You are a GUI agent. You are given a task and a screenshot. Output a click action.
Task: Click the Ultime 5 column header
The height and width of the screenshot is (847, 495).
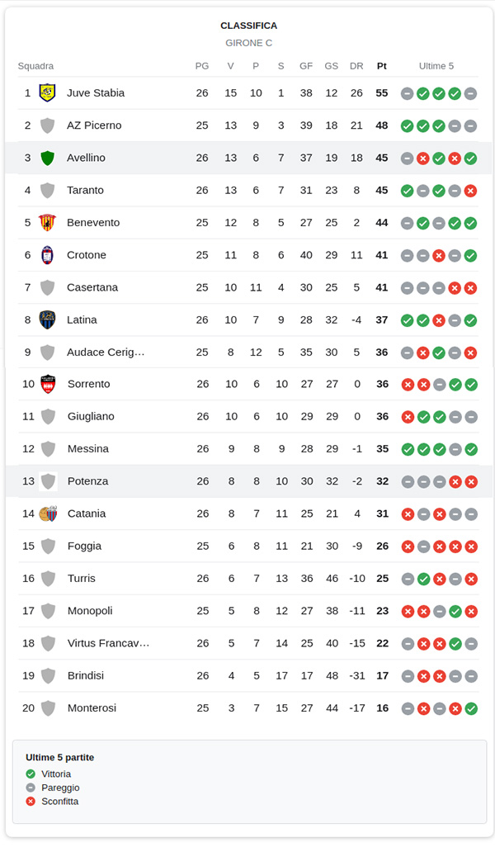click(436, 66)
